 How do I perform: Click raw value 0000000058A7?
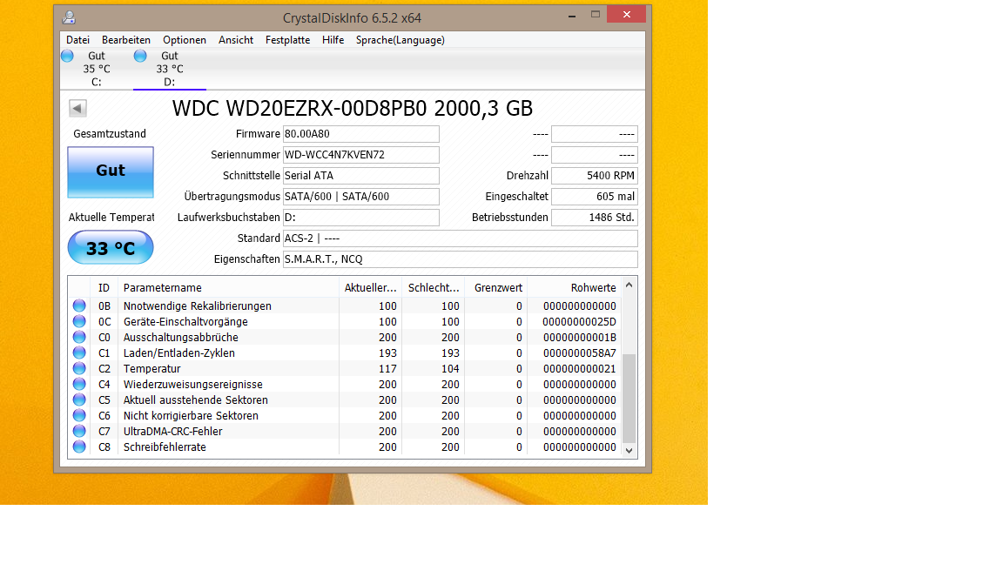[580, 353]
